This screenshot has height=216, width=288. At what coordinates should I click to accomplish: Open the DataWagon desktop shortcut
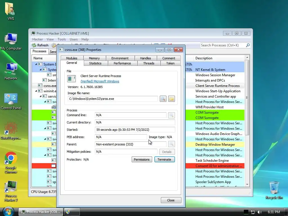pos(11,131)
